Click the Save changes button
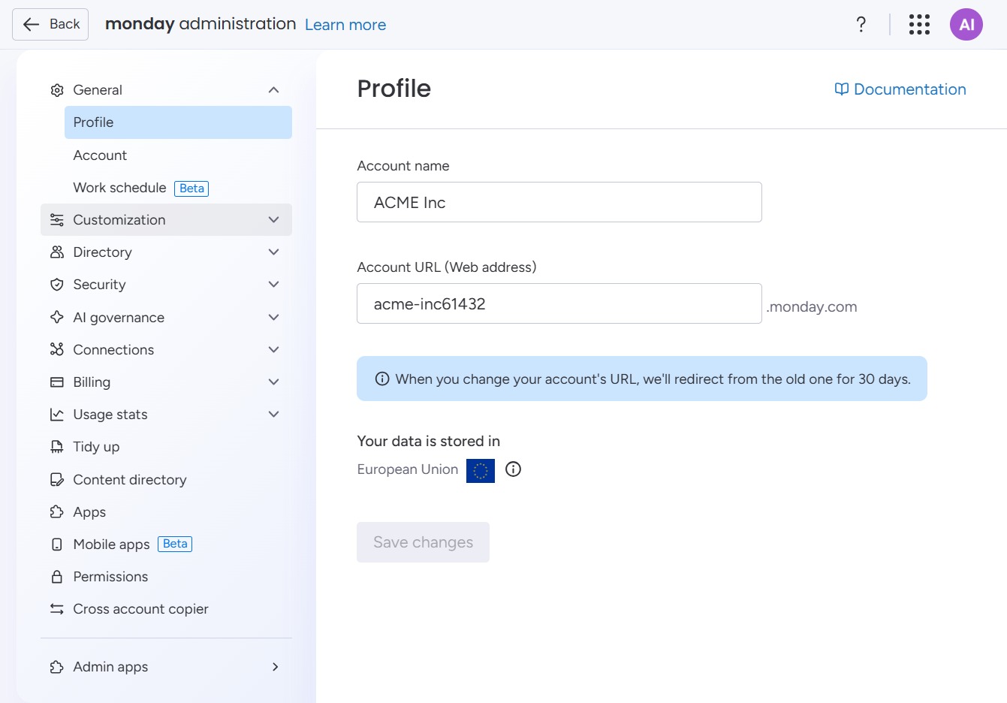 coord(423,542)
